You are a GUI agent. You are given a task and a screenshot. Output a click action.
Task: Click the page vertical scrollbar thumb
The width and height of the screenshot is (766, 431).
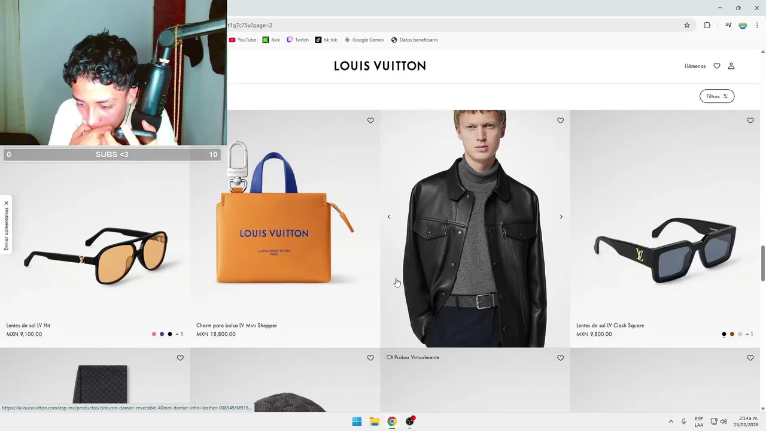[x=762, y=263]
